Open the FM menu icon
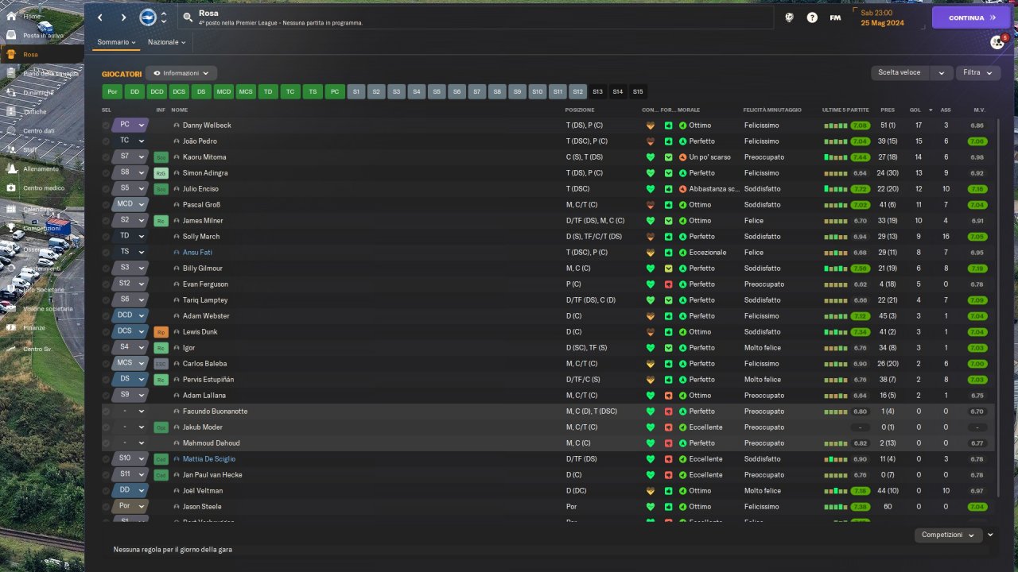 [x=835, y=17]
